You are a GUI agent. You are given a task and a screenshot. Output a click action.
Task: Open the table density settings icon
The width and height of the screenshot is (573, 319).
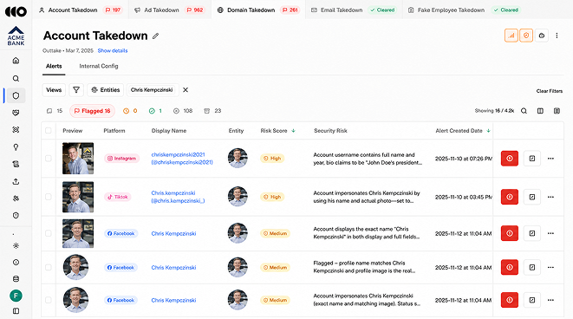[557, 111]
